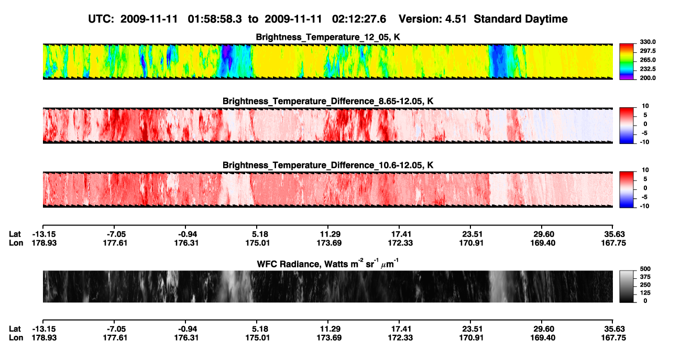
Task: Click the upper axis longitude label 170.91
Action: (x=470, y=243)
